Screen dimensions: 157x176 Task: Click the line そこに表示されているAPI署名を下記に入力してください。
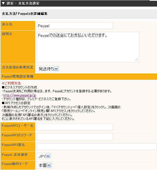click(x=38, y=119)
